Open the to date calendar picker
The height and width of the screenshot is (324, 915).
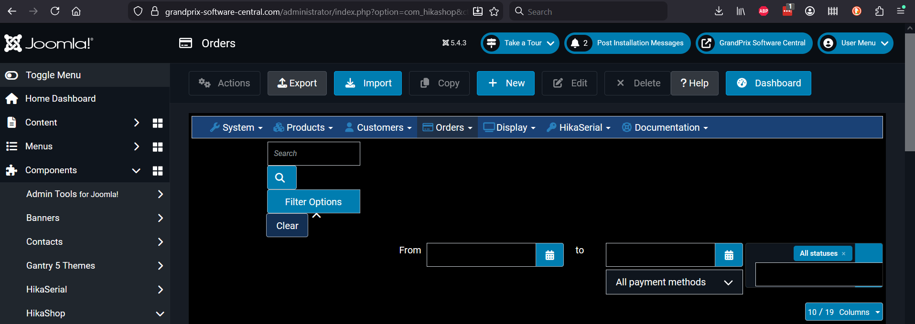(729, 255)
